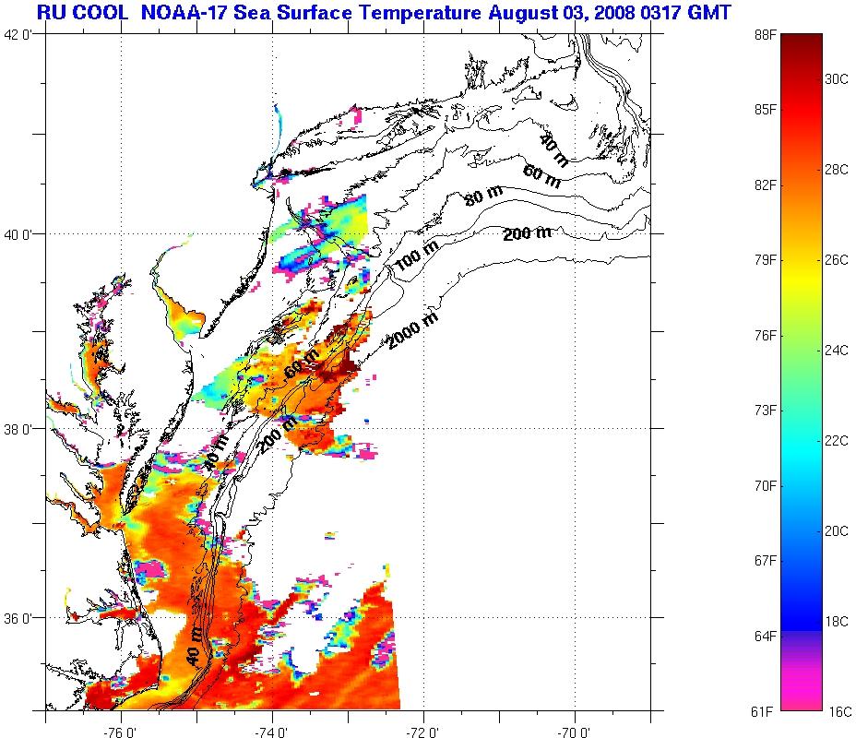Click the '28C' color scale label
856x738 pixels.
(837, 170)
